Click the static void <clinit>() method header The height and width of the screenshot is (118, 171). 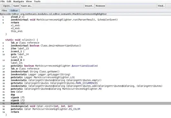pyautogui.click(x=22, y=40)
